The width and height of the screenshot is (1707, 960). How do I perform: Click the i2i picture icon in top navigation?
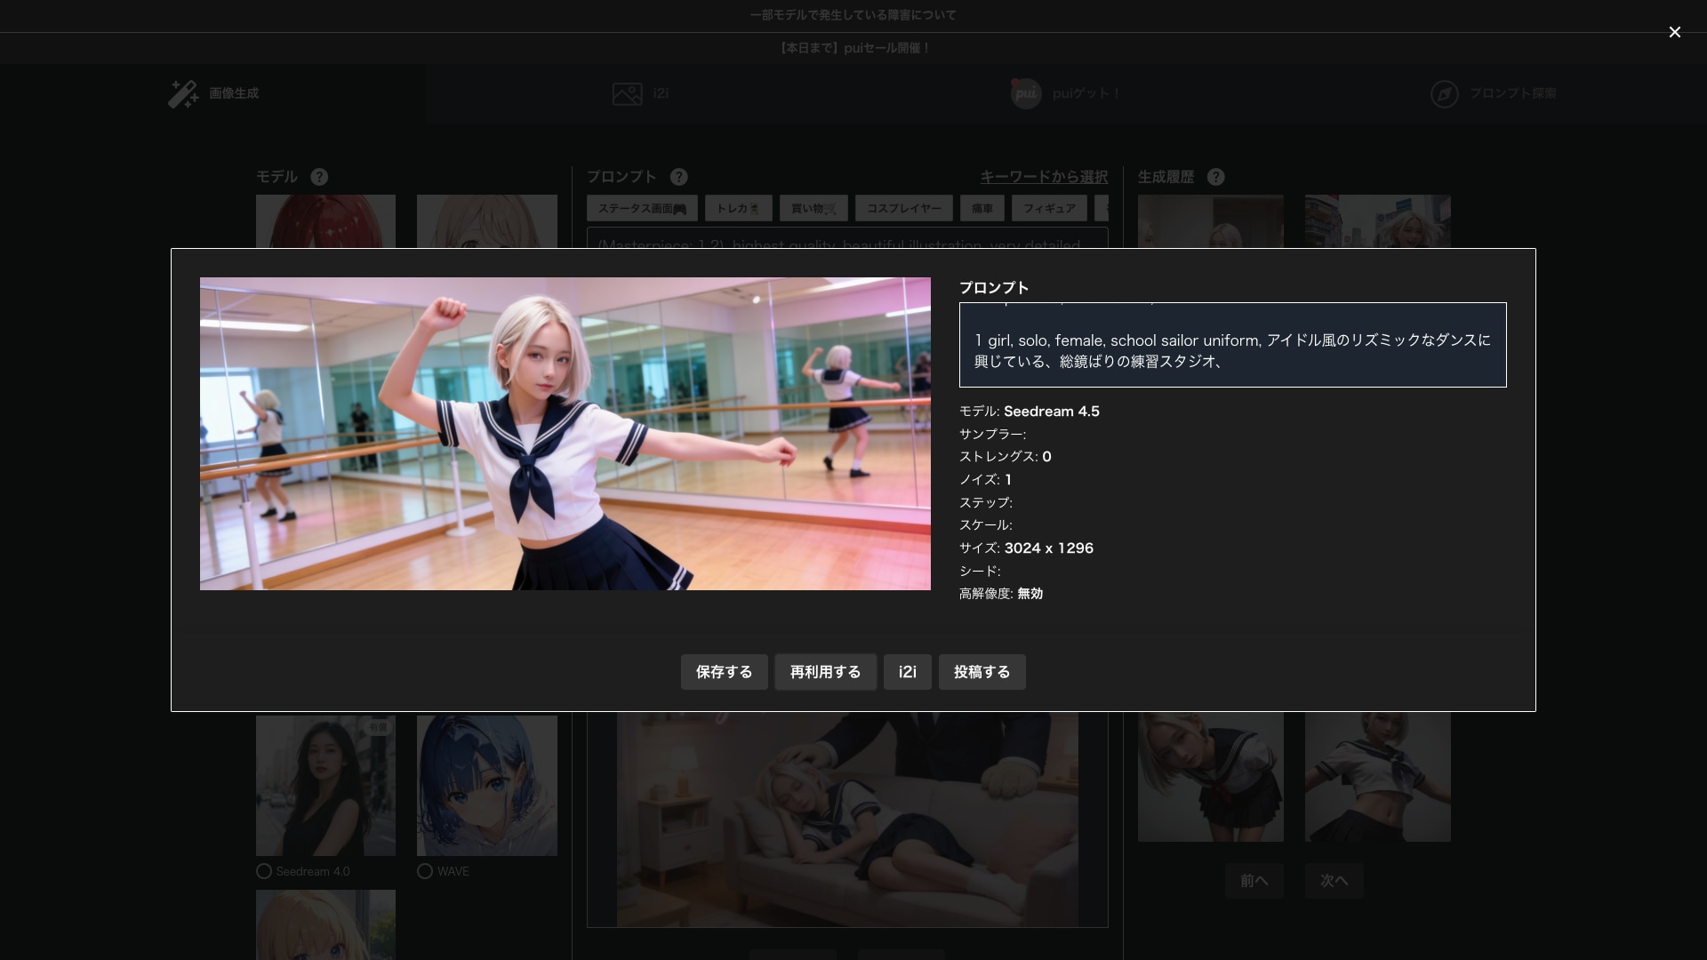point(626,93)
